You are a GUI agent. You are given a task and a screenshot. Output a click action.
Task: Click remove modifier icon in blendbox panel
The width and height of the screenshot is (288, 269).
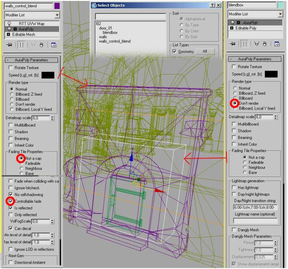click(265, 44)
